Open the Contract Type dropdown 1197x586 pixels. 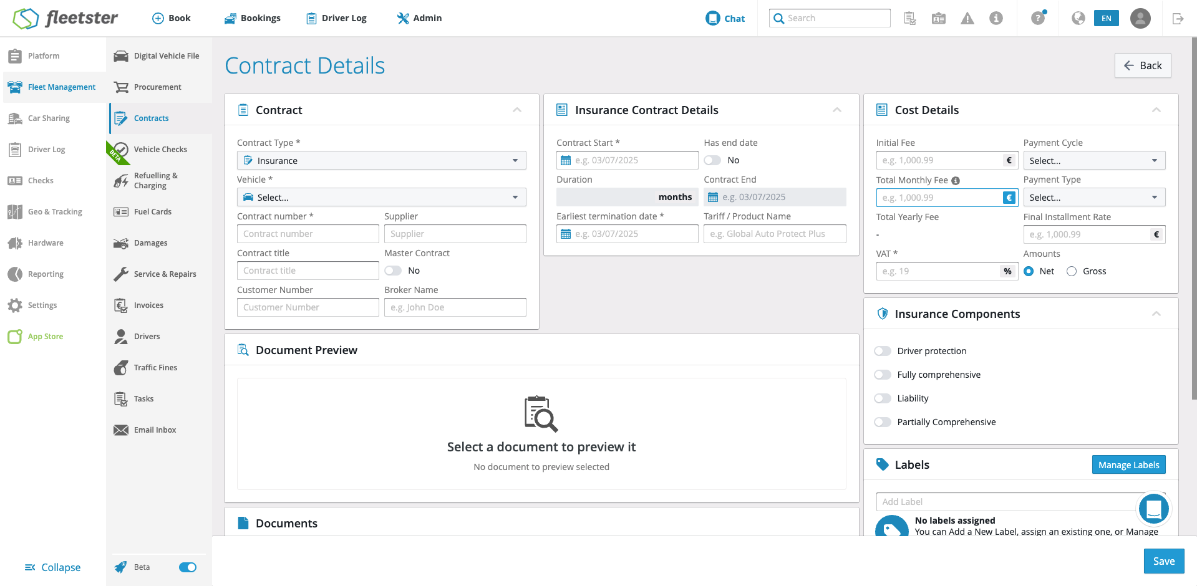tap(382, 160)
